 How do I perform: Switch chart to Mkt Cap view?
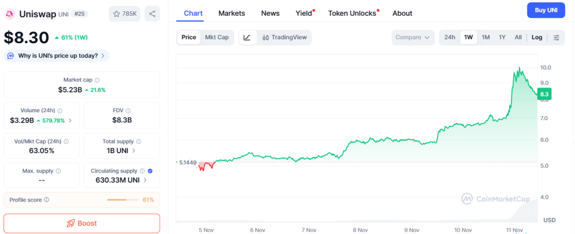pos(217,38)
